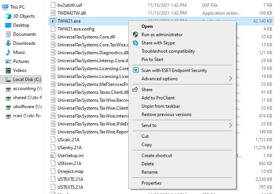
Task: Select Create shortcut
Action: (157, 156)
